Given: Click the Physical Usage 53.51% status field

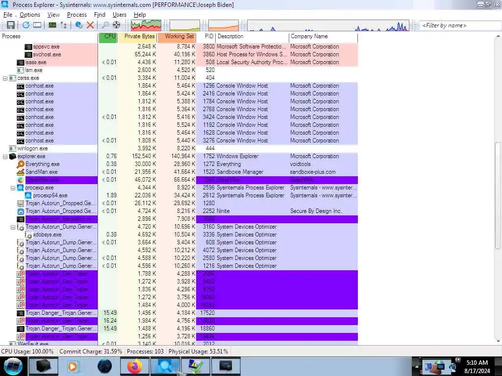Looking at the screenshot, I should [x=198, y=352].
